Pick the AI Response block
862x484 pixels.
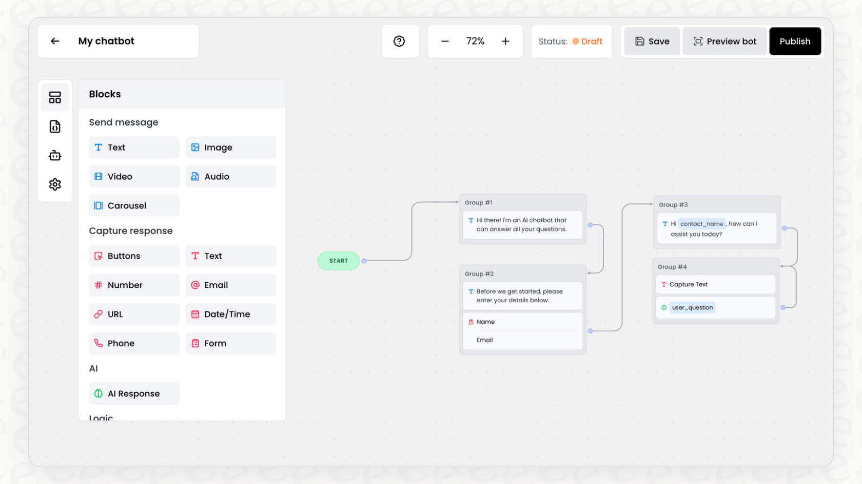pos(134,393)
